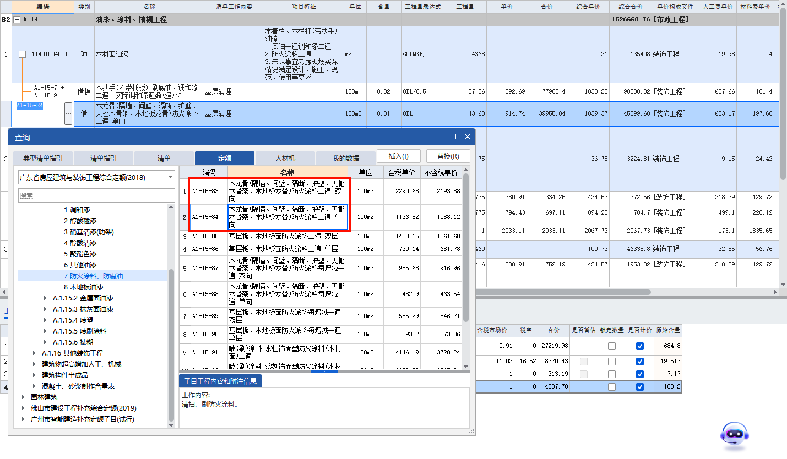Expand 佛山市建设工程补充综合定额(2019) node
The width and height of the screenshot is (787, 459).
(23, 408)
